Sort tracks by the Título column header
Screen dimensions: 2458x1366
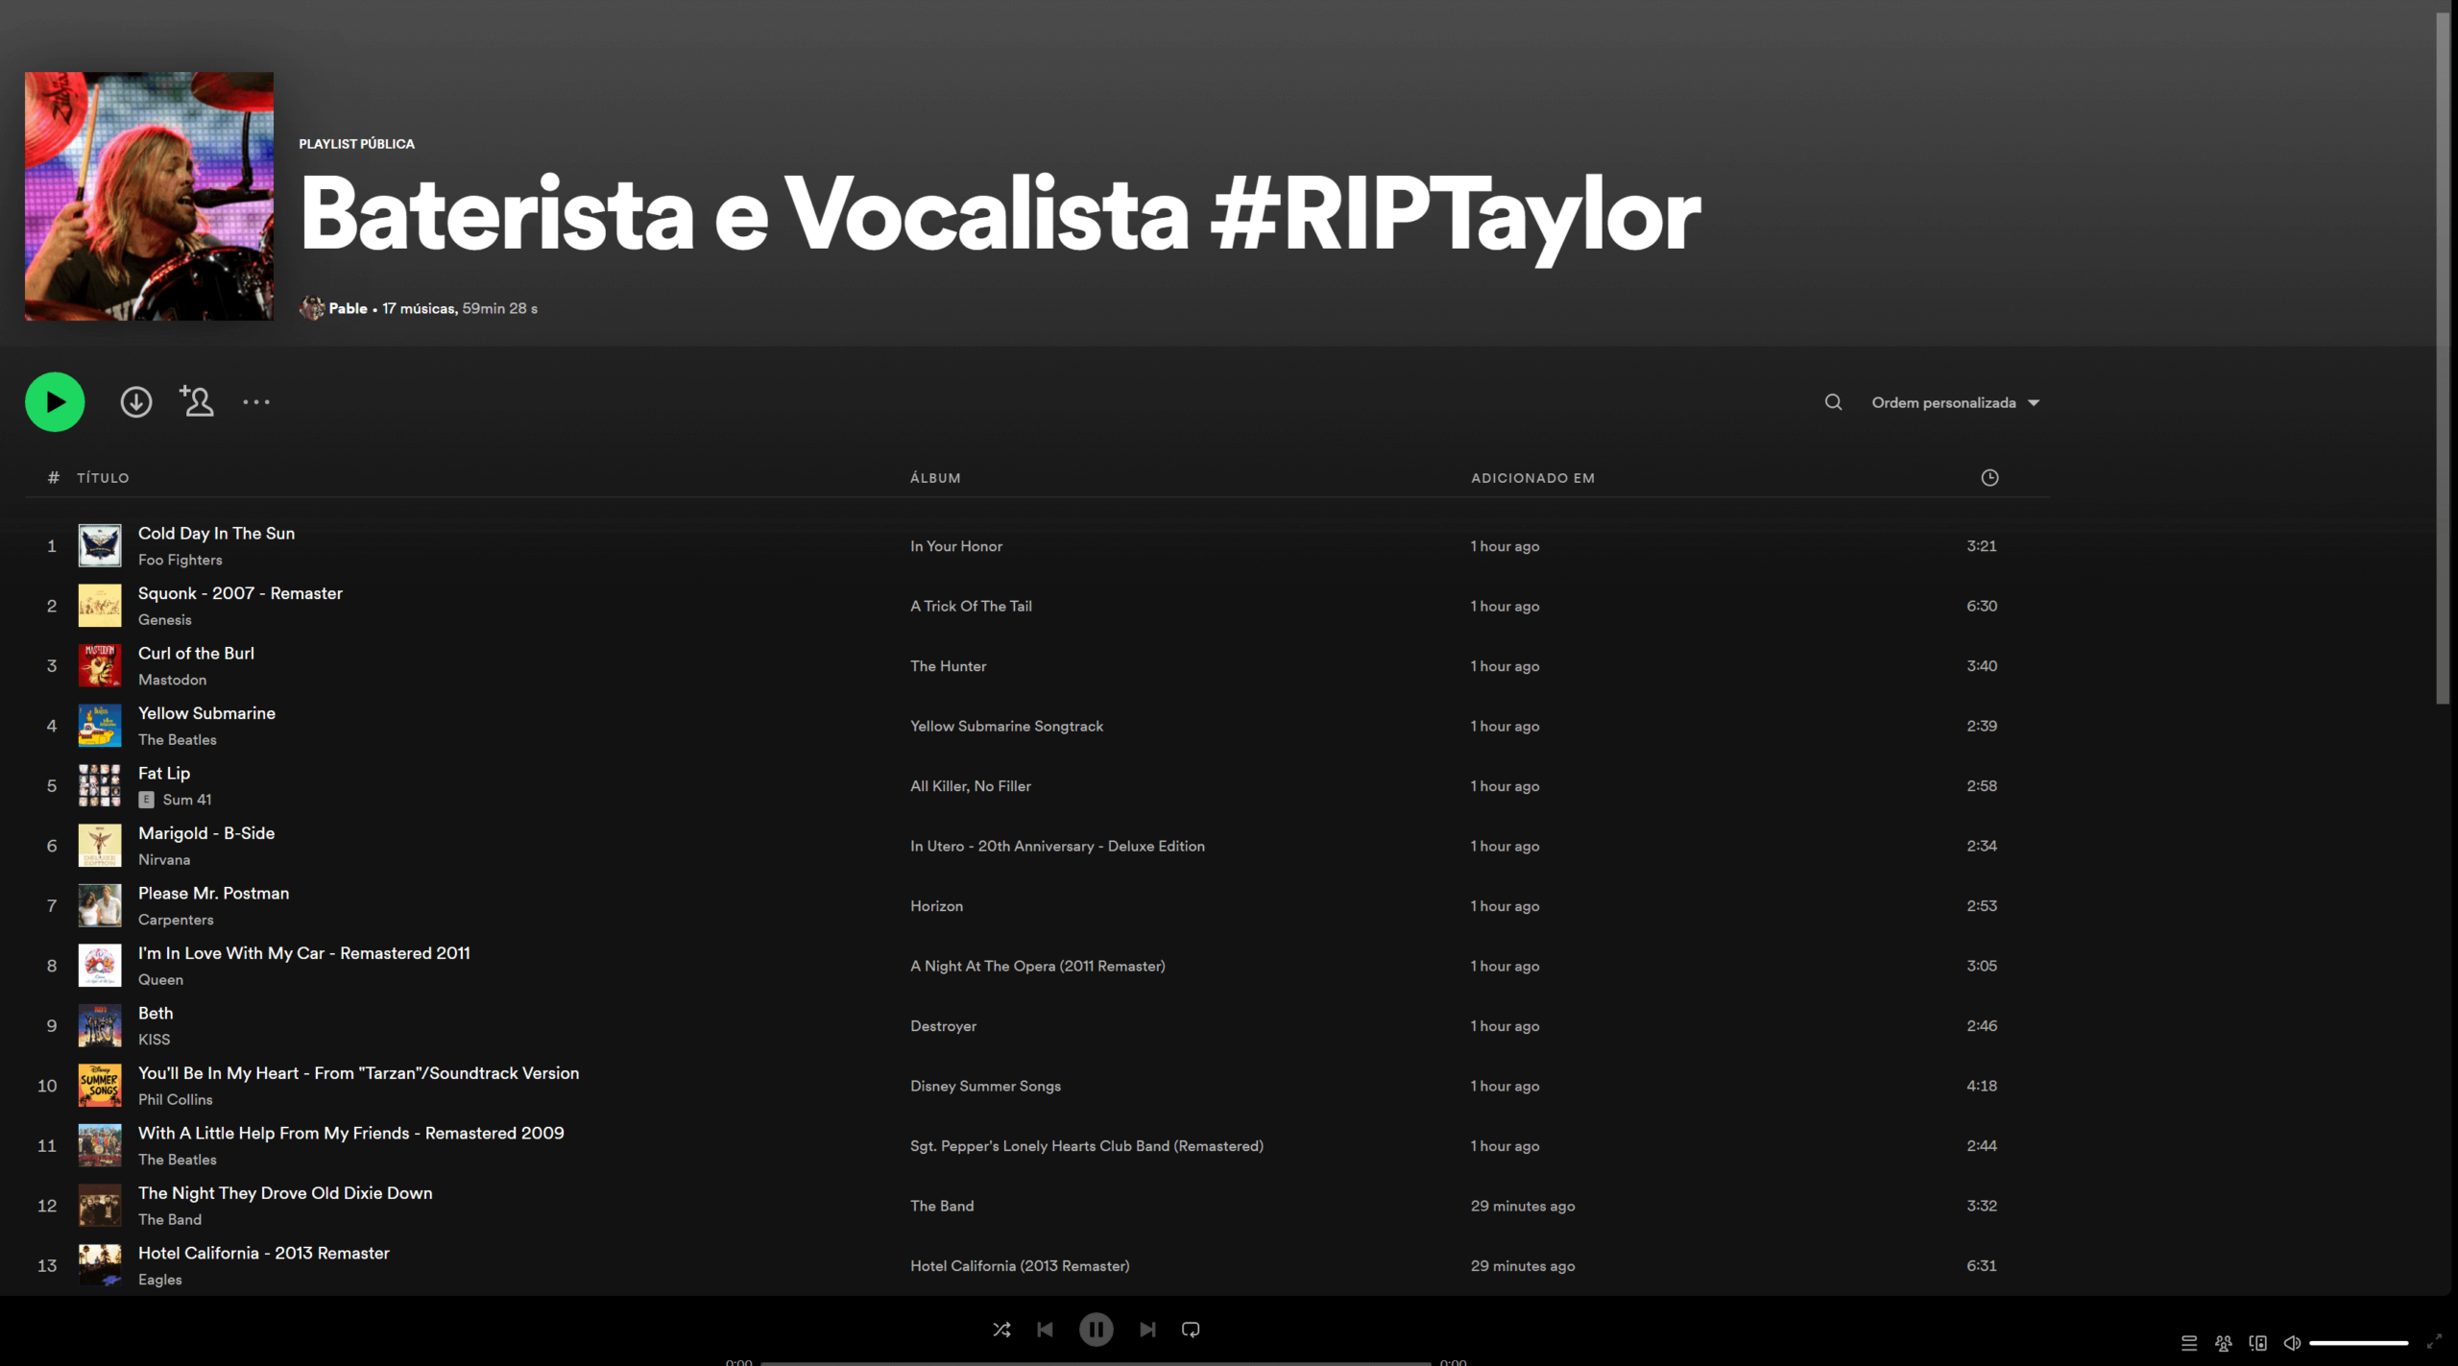[x=103, y=477]
